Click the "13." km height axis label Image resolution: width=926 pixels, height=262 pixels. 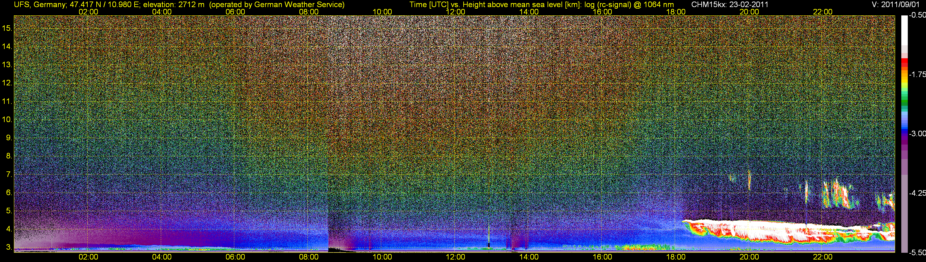pos(7,65)
